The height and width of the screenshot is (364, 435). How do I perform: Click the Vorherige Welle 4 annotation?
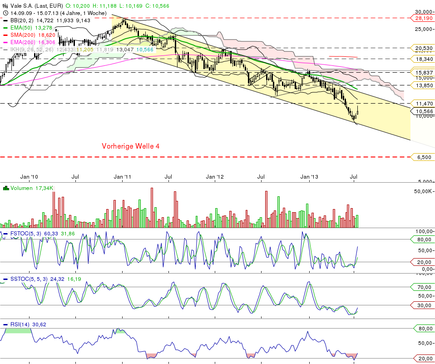(x=131, y=146)
